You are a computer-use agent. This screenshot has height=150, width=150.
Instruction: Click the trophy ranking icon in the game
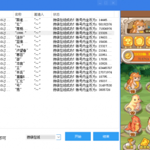128,41
